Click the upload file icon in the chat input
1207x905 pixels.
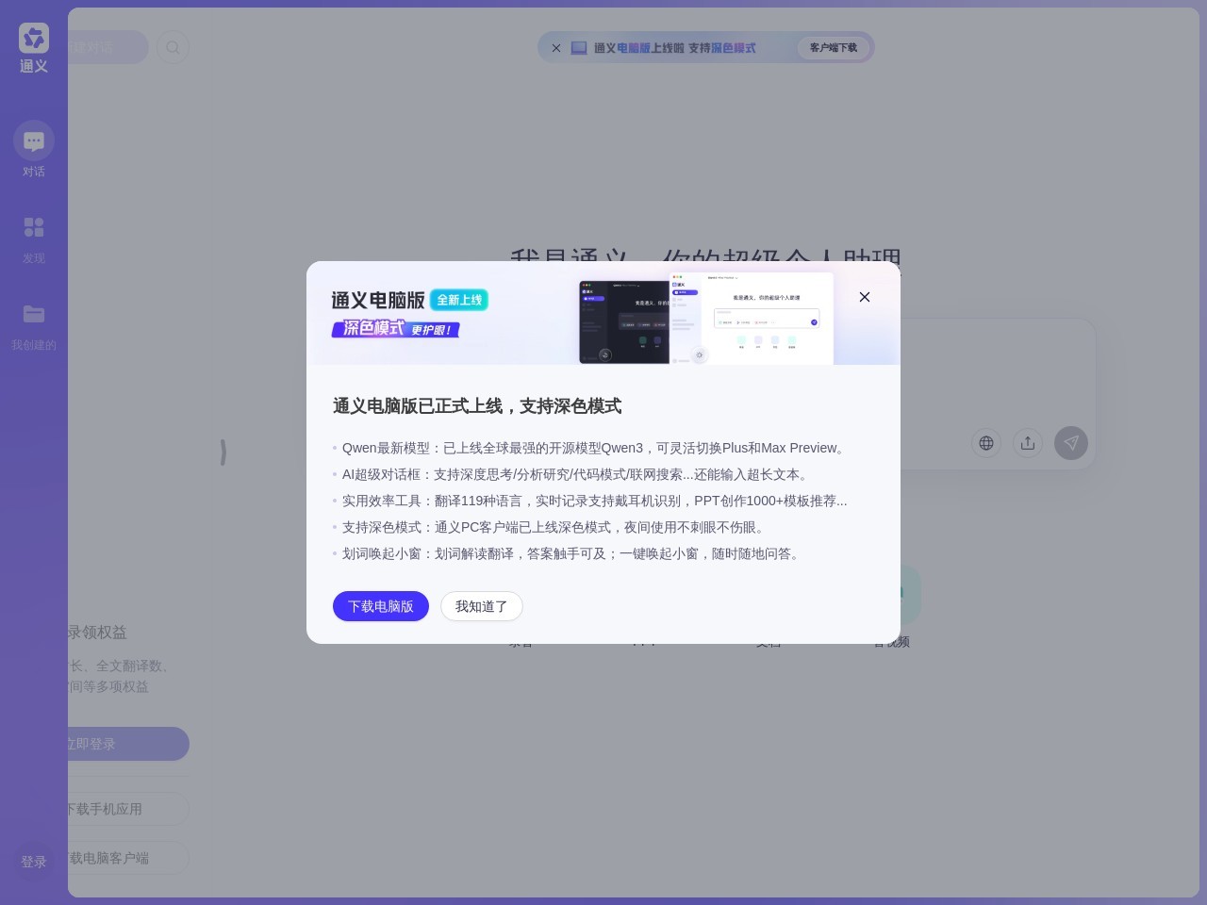(x=1028, y=443)
